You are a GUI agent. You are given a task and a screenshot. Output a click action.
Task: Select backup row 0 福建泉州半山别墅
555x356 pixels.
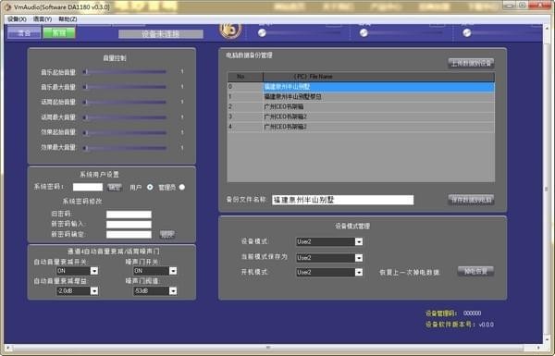[x=361, y=87]
